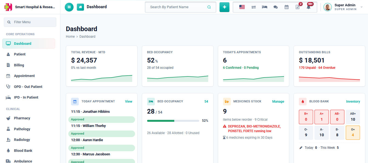Toggle the sidebar with the hamburger button
The width and height of the screenshot is (368, 163).
click(69, 7)
